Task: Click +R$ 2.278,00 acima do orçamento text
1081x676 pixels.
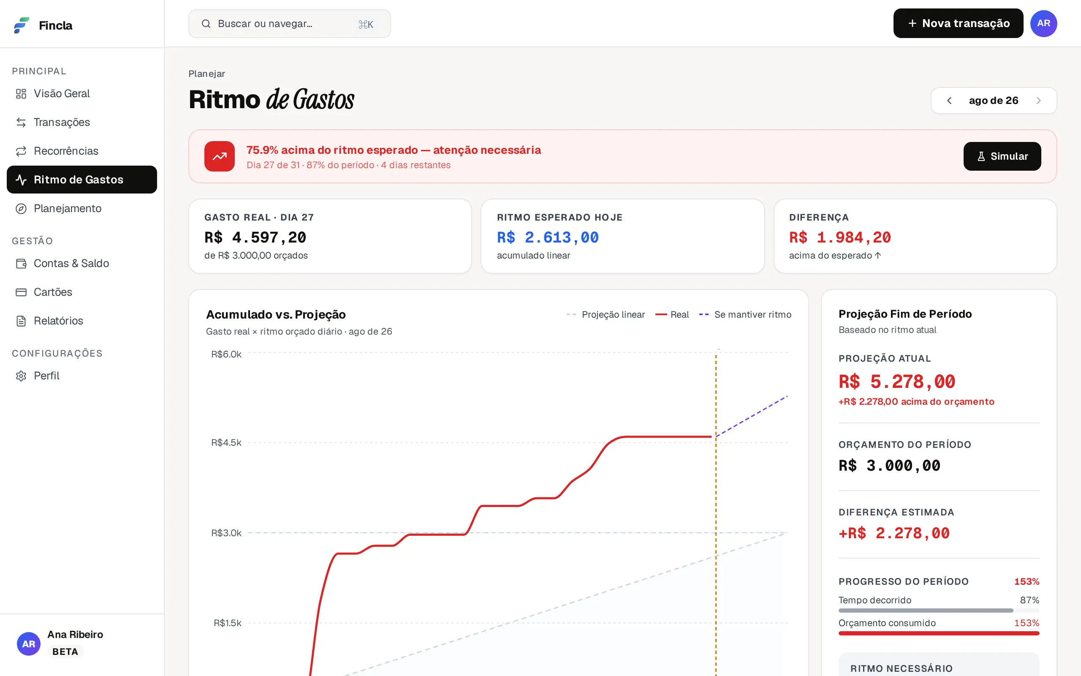Action: click(x=917, y=402)
